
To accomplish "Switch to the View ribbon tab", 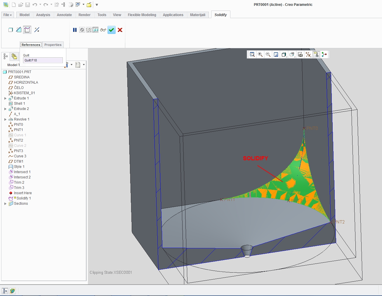I will pos(117,15).
